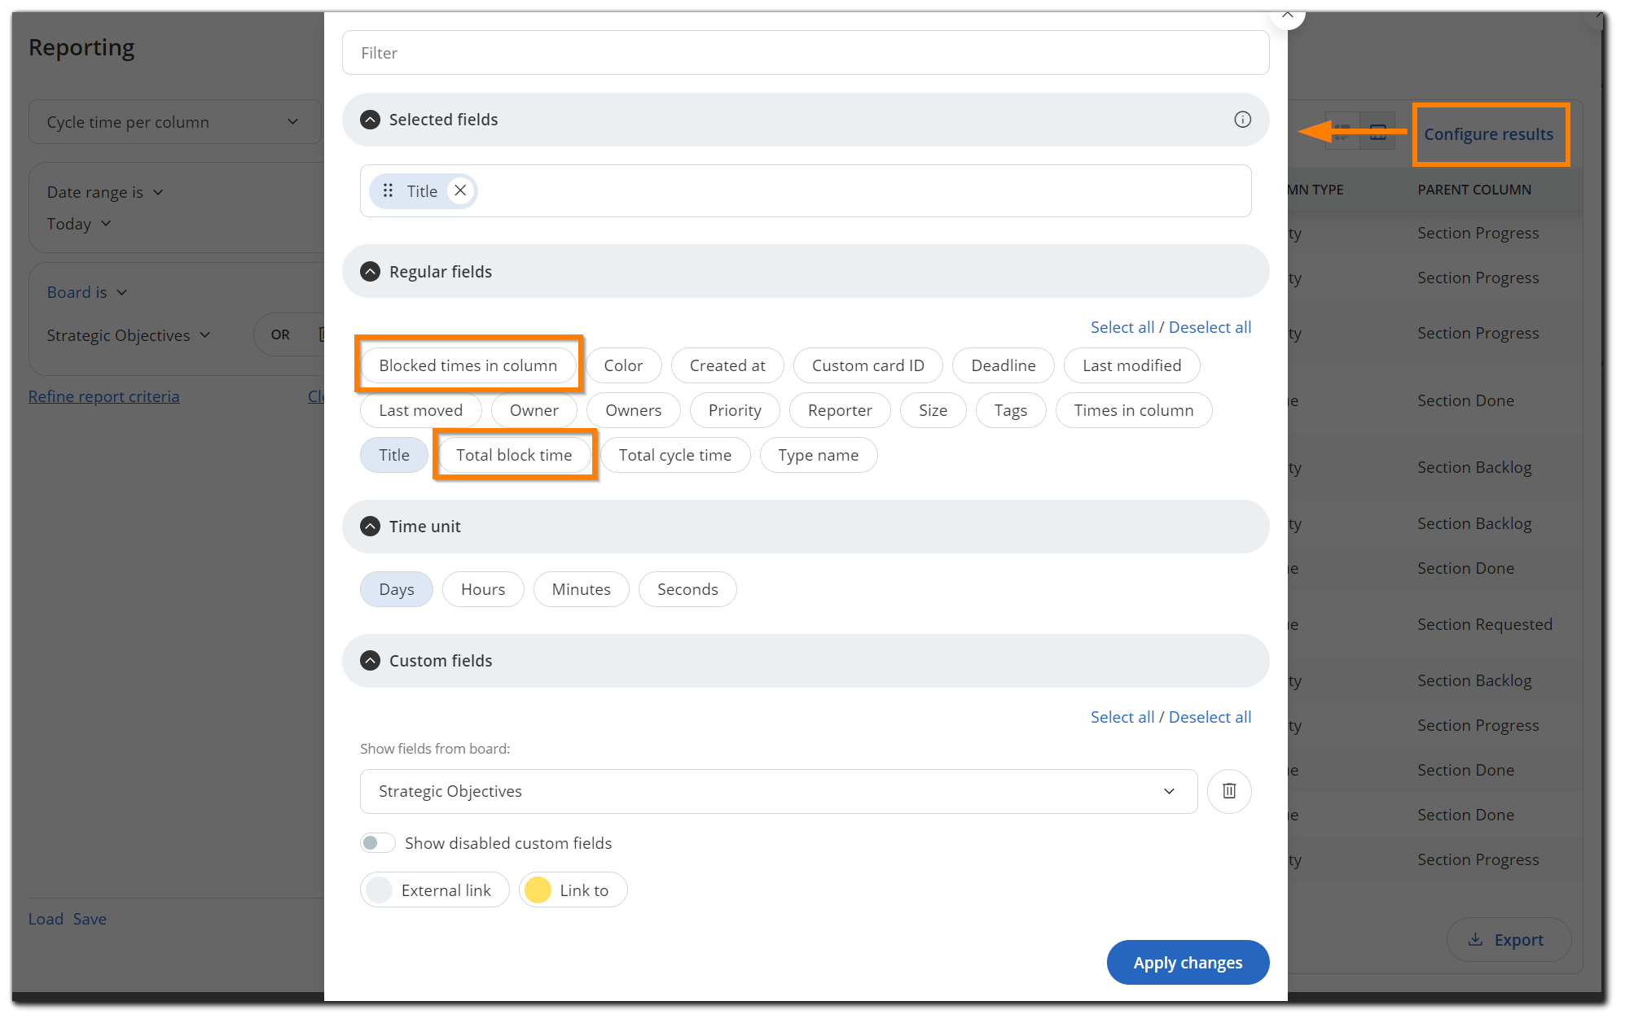Click the Apply changes button
The height and width of the screenshot is (1023, 1625).
coord(1188,963)
